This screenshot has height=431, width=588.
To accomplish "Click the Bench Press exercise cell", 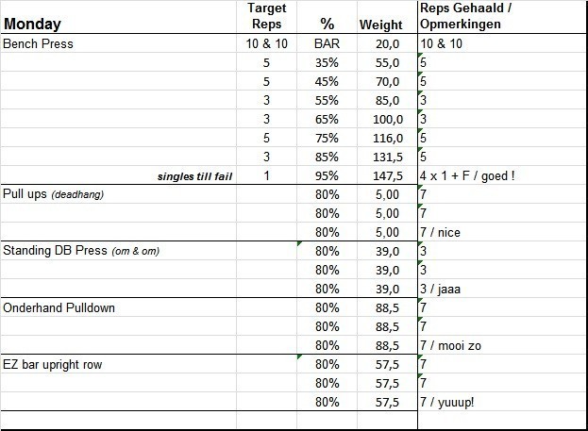I will (40, 43).
